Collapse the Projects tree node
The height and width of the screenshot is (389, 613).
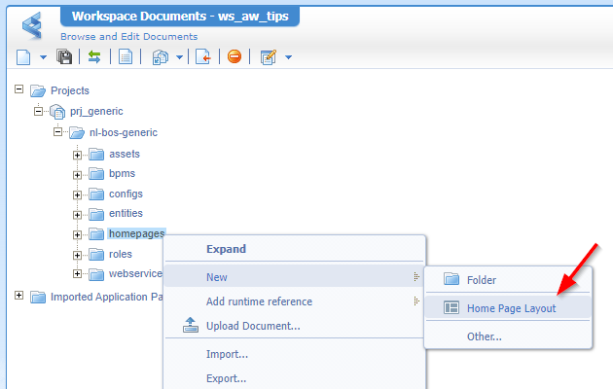point(19,89)
